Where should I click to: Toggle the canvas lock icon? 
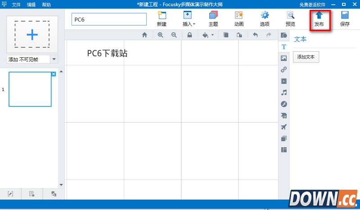click(x=189, y=35)
